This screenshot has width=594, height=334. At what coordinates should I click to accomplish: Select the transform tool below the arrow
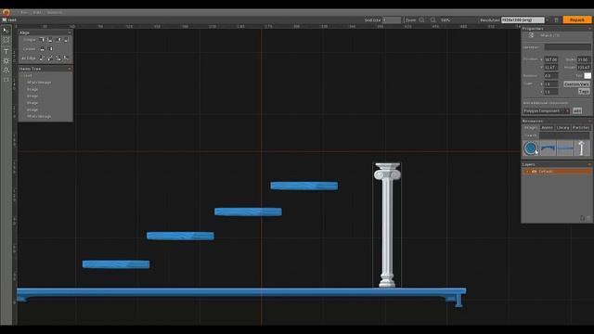pos(6,40)
